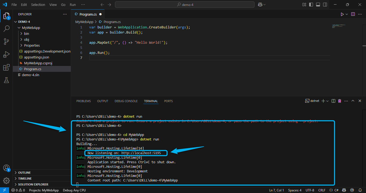
Task: Open demo-4.sln file
Action: (42, 75)
